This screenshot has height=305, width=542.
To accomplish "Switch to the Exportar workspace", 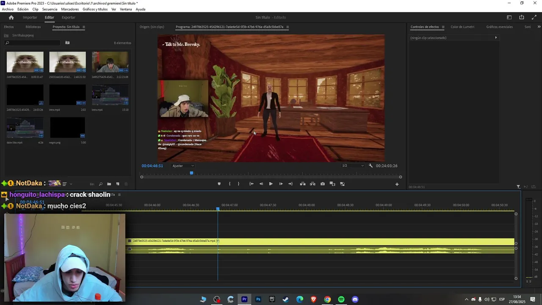I will coord(69,17).
